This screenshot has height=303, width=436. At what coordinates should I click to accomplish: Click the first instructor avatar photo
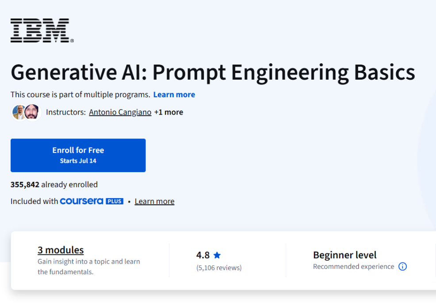pos(19,112)
